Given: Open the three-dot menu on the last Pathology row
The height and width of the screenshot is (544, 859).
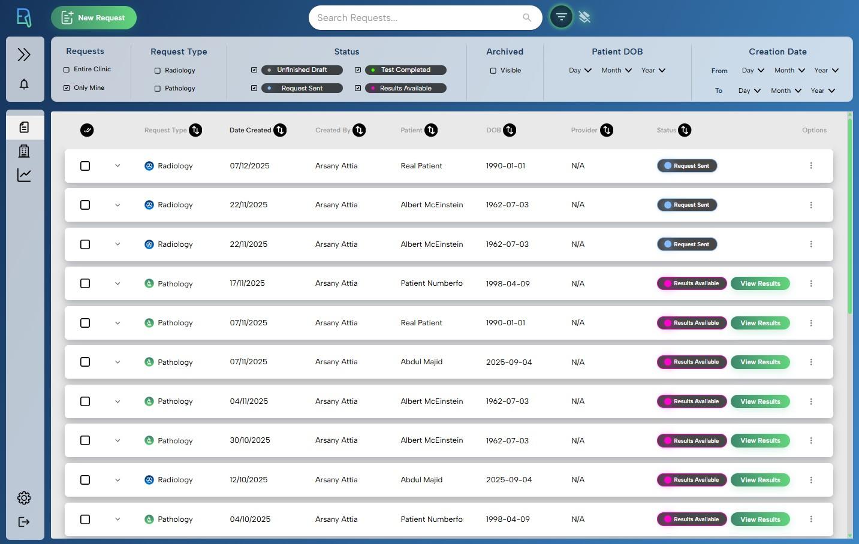Looking at the screenshot, I should tap(811, 519).
